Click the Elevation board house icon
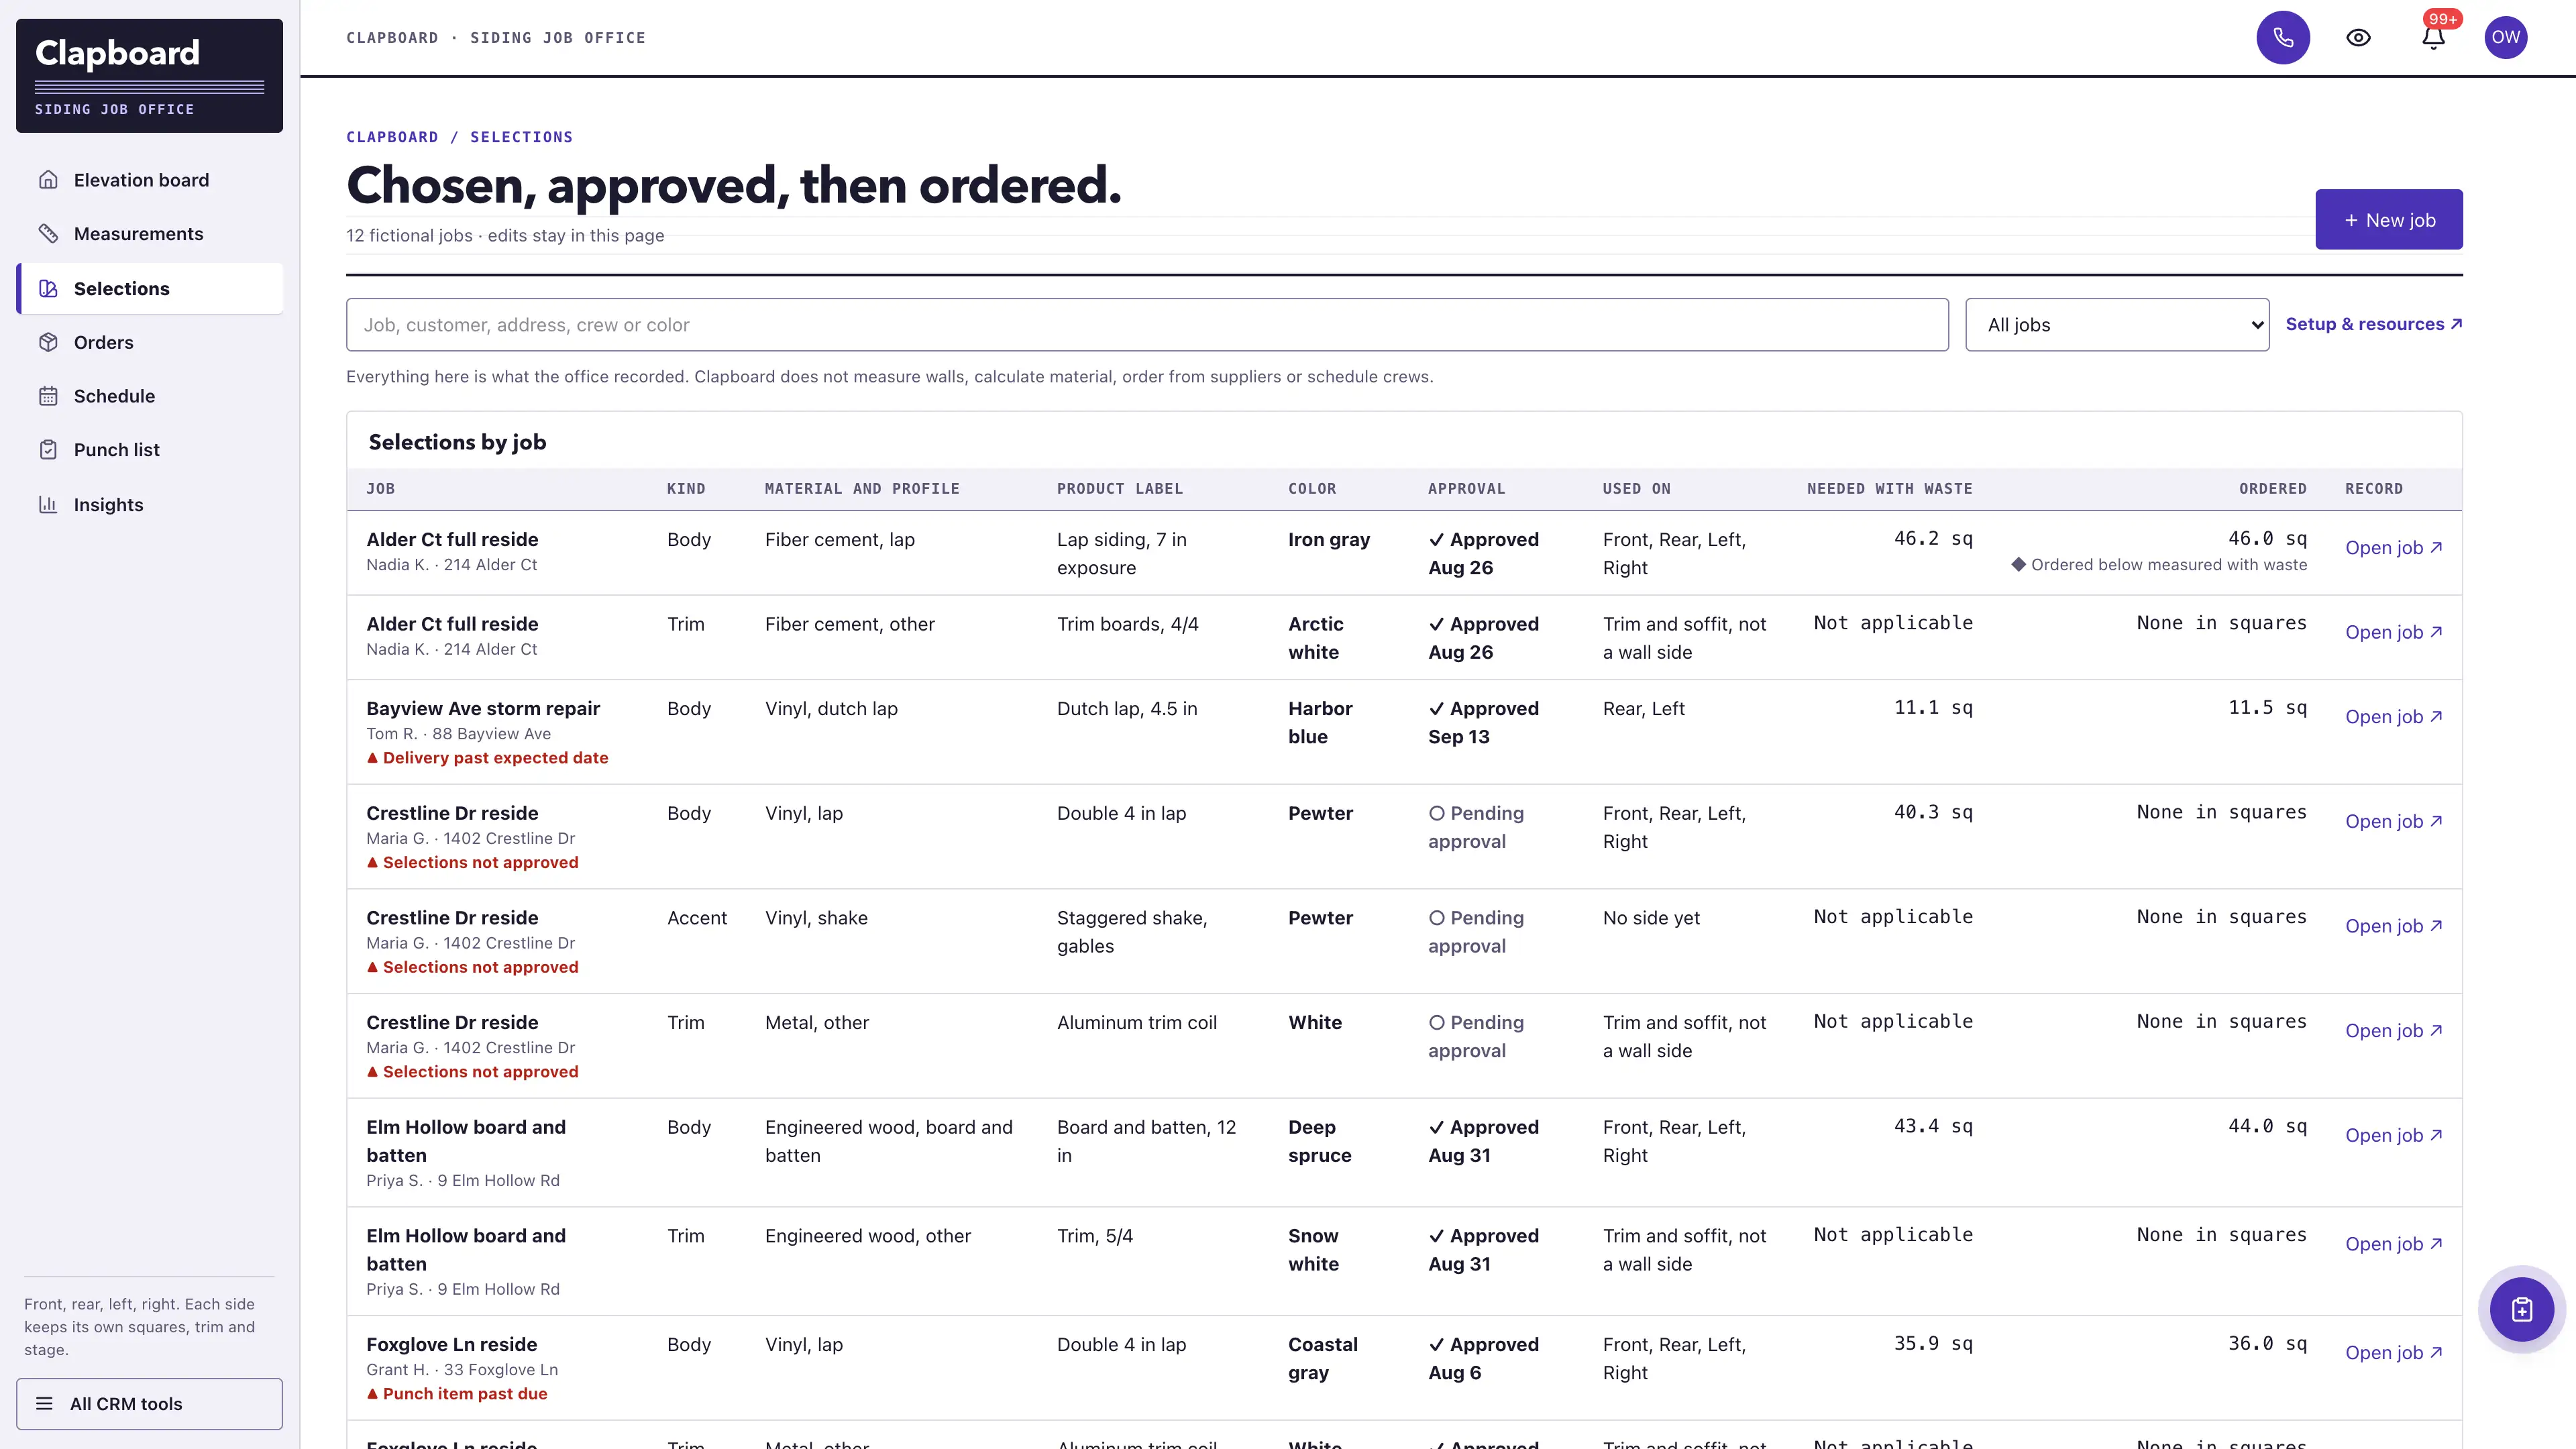This screenshot has width=2576, height=1449. coord(48,180)
